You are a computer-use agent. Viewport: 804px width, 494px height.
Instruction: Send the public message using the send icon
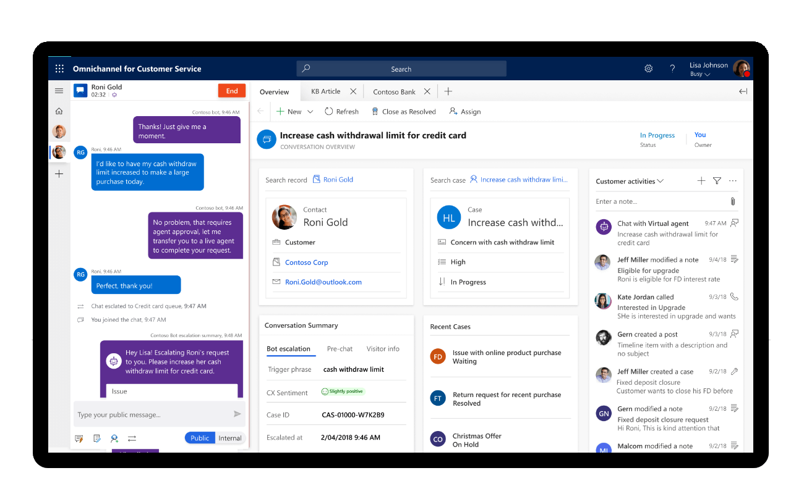237,414
